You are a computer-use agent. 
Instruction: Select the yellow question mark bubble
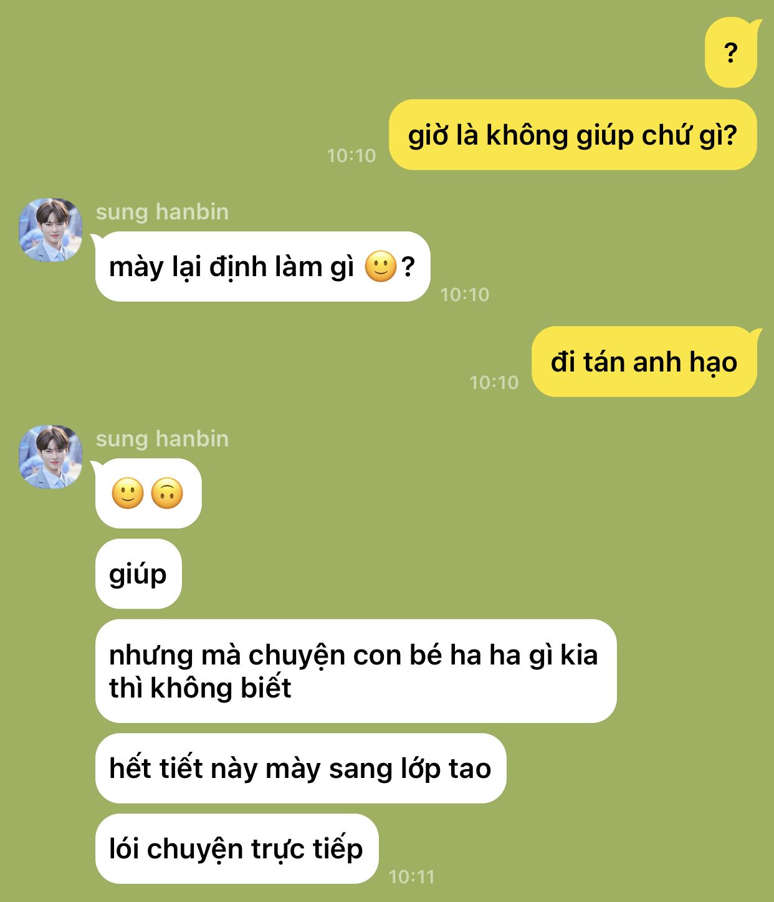(x=731, y=52)
